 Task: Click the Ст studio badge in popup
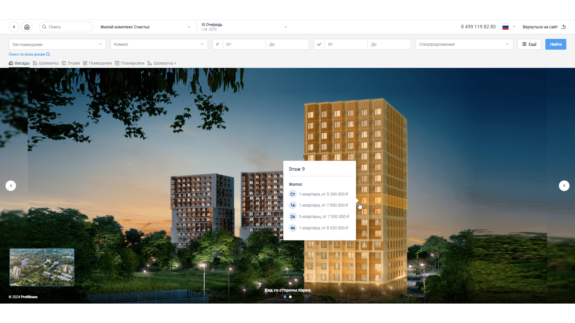point(293,194)
